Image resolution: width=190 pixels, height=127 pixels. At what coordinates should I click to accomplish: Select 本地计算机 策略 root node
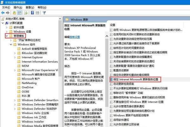(x=15, y=19)
